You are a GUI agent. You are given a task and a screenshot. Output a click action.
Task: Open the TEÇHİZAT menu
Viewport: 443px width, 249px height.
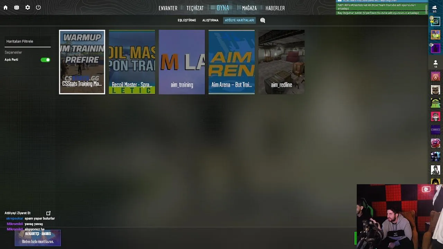(195, 8)
